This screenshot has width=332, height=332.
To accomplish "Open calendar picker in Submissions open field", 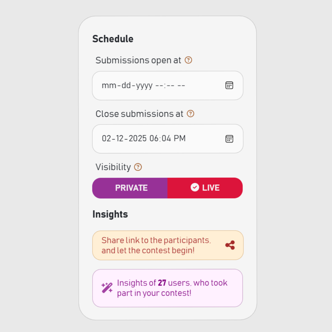I will (x=229, y=85).
